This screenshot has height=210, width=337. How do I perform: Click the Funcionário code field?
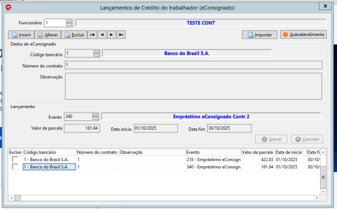click(55, 23)
